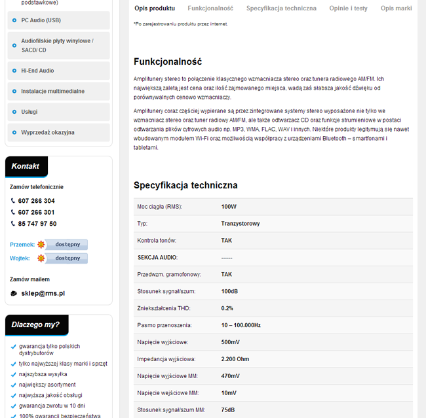This screenshot has height=418, width=426.
Task: Click the bullet icon beside Hi-End Audio
Action: (x=14, y=71)
